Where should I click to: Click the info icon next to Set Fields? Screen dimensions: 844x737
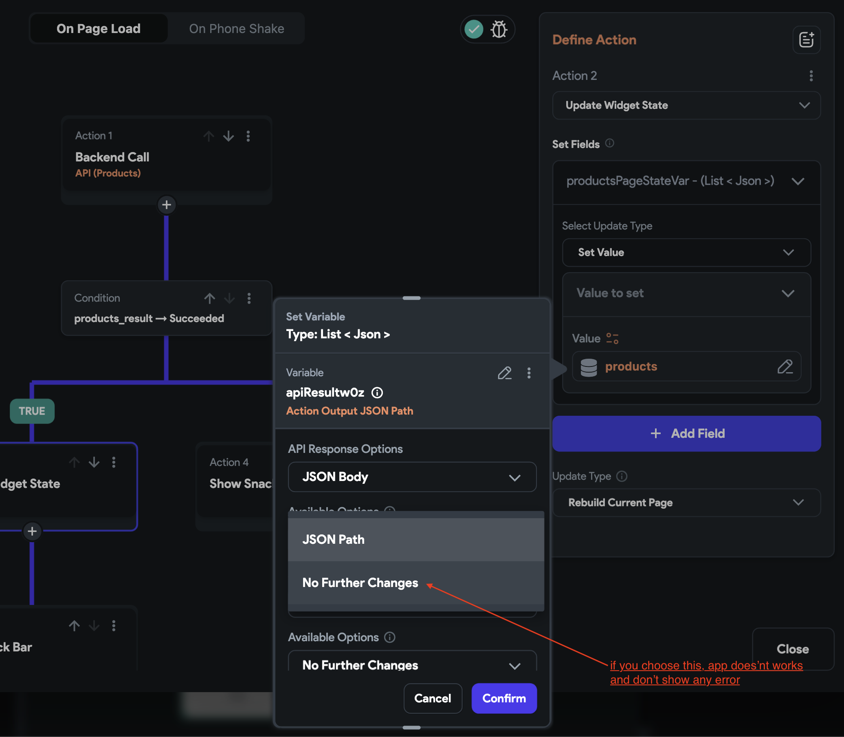(610, 144)
